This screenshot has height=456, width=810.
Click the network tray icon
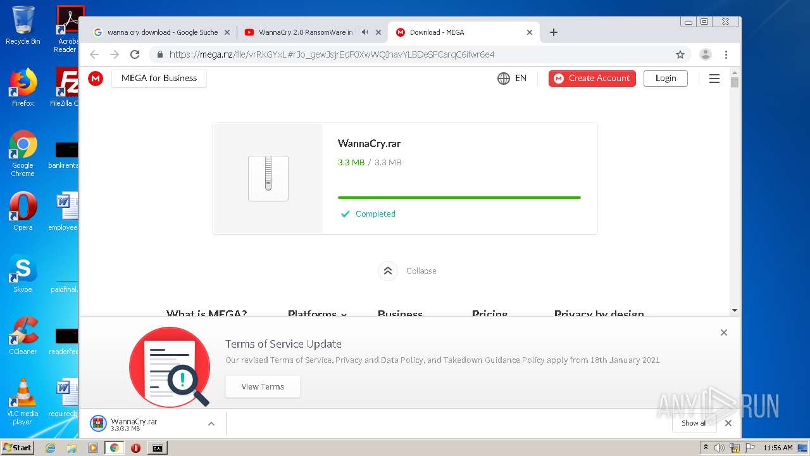tap(735, 448)
